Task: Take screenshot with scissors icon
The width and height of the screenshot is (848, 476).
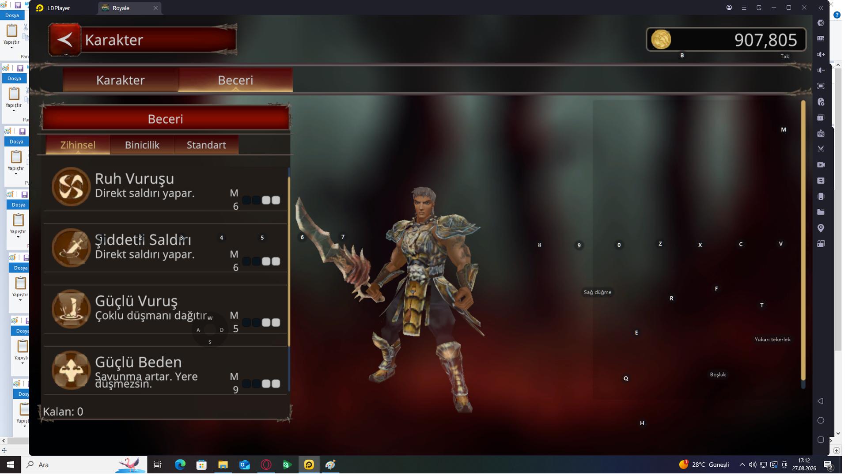Action: pyautogui.click(x=821, y=149)
